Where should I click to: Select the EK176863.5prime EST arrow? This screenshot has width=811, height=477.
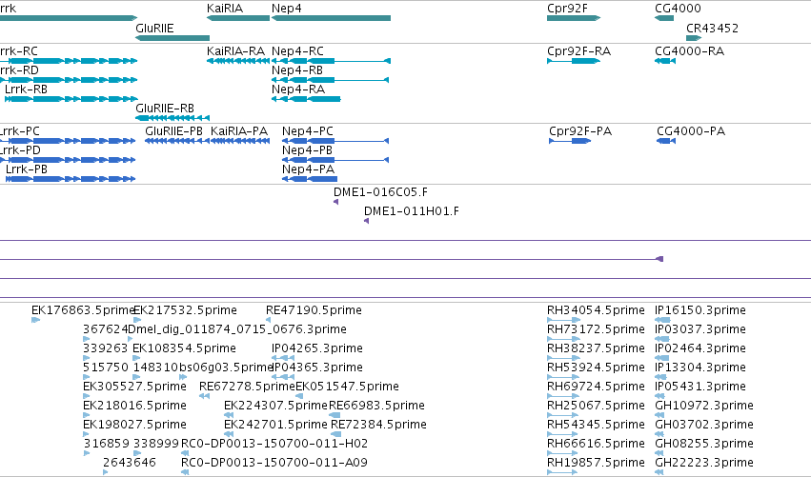(35, 320)
